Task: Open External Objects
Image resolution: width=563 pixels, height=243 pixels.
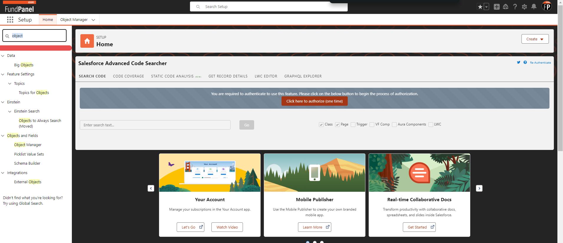Action: click(x=28, y=182)
